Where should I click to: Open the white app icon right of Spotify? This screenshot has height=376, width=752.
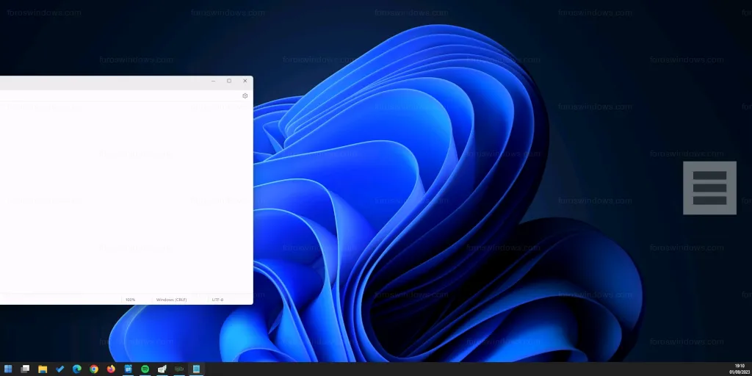click(x=162, y=369)
